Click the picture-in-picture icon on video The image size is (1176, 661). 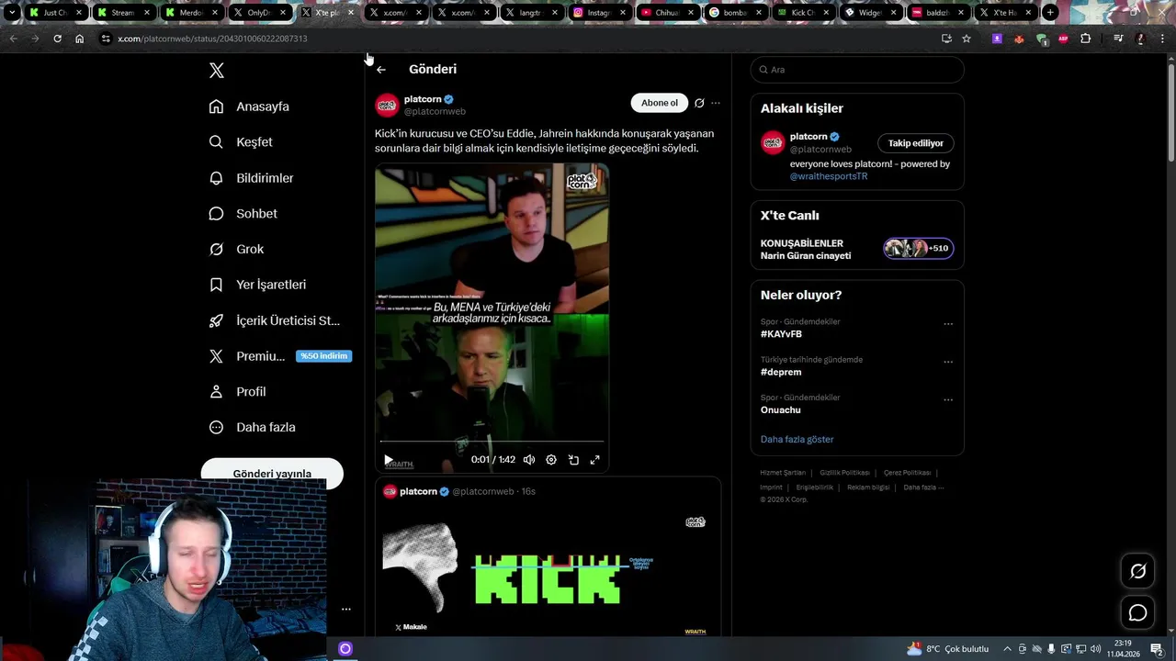click(573, 460)
